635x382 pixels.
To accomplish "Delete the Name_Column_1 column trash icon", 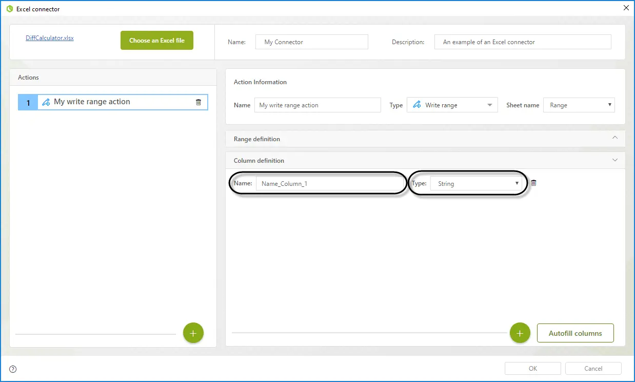I will pyautogui.click(x=533, y=183).
